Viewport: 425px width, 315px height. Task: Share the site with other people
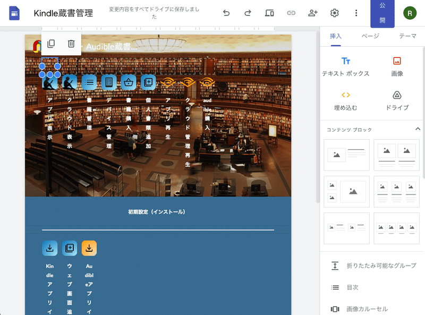[x=313, y=13]
